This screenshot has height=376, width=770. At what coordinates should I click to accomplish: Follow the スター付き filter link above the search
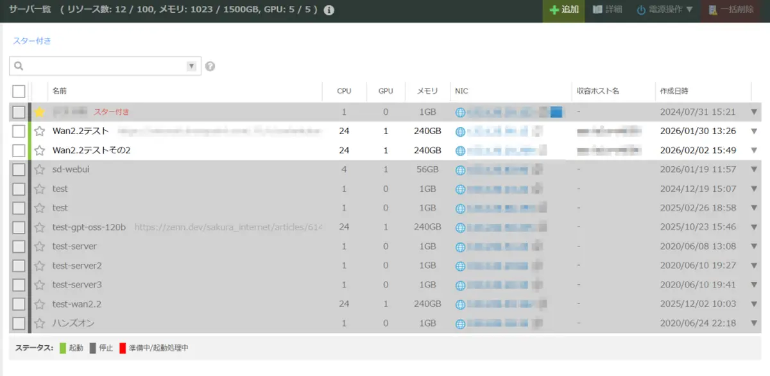[x=31, y=40]
